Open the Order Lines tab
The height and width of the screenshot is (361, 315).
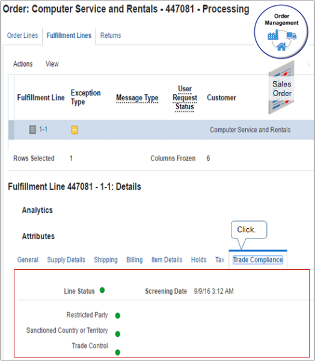tap(22, 35)
